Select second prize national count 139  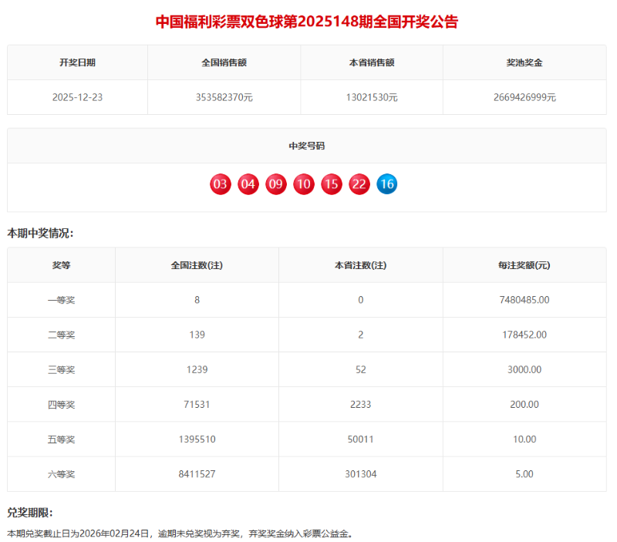coord(197,335)
